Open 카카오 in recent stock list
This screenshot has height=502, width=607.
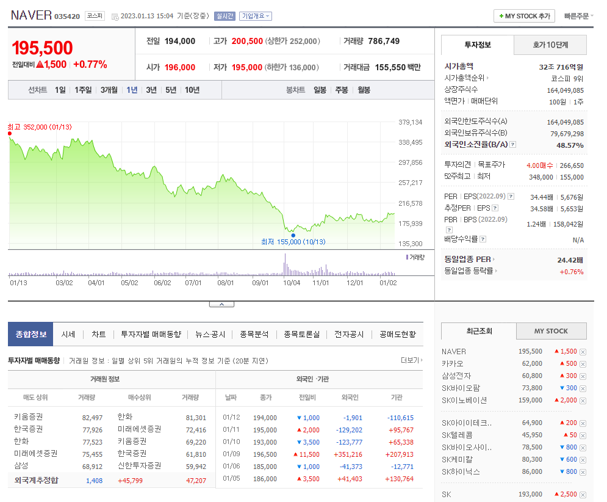(x=452, y=363)
